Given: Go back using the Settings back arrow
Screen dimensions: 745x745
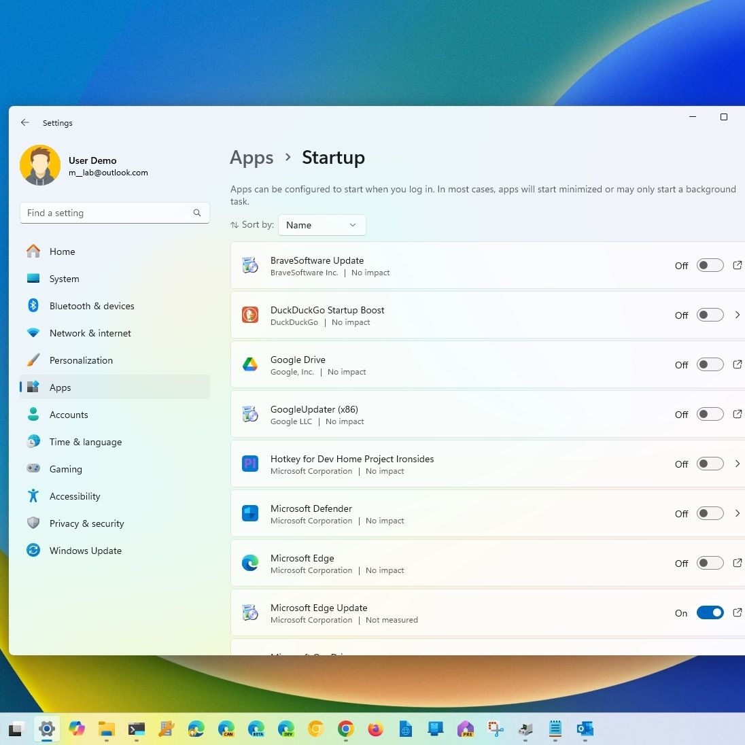Looking at the screenshot, I should [25, 122].
